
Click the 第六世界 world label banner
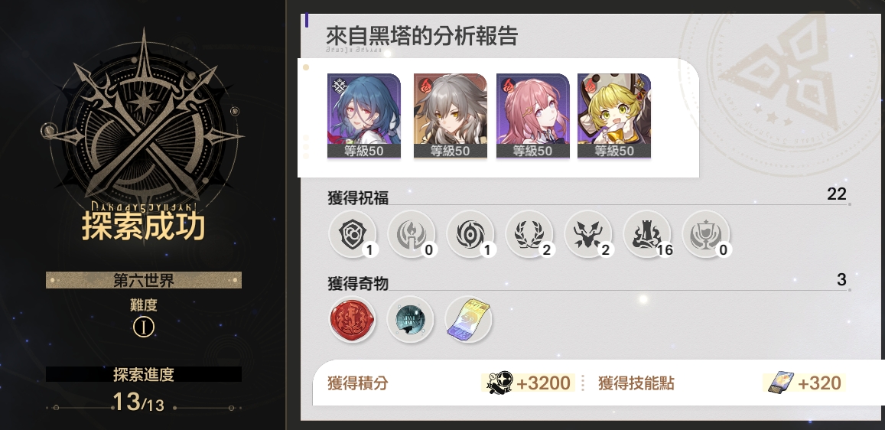point(143,280)
